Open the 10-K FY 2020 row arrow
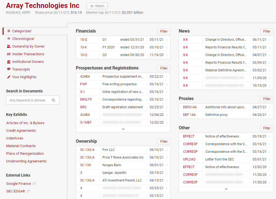This screenshot has width=276, height=199. (167, 48)
